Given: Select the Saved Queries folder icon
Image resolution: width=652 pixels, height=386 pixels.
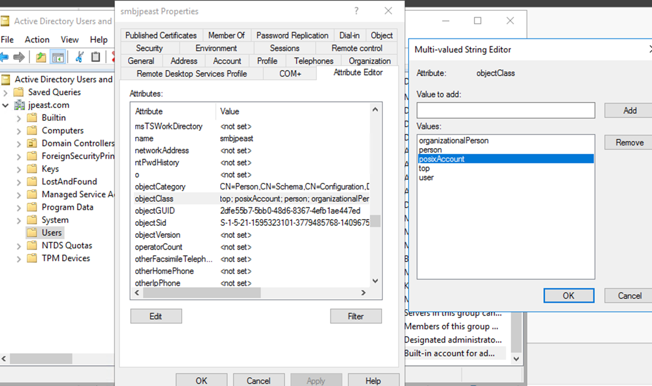Looking at the screenshot, I should coord(19,92).
